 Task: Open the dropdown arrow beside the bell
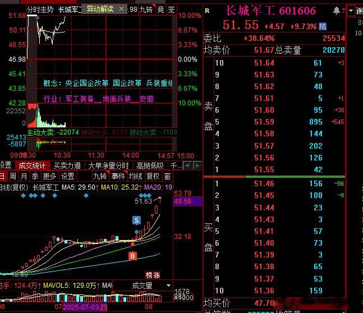(x=351, y=11)
